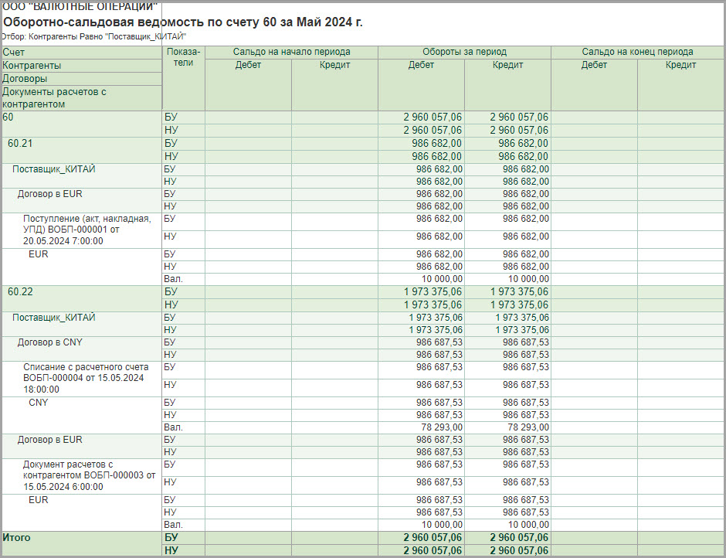Click 'Дебет' under 'Обороты за период'
Screen dimensions: 726x558
click(421, 65)
